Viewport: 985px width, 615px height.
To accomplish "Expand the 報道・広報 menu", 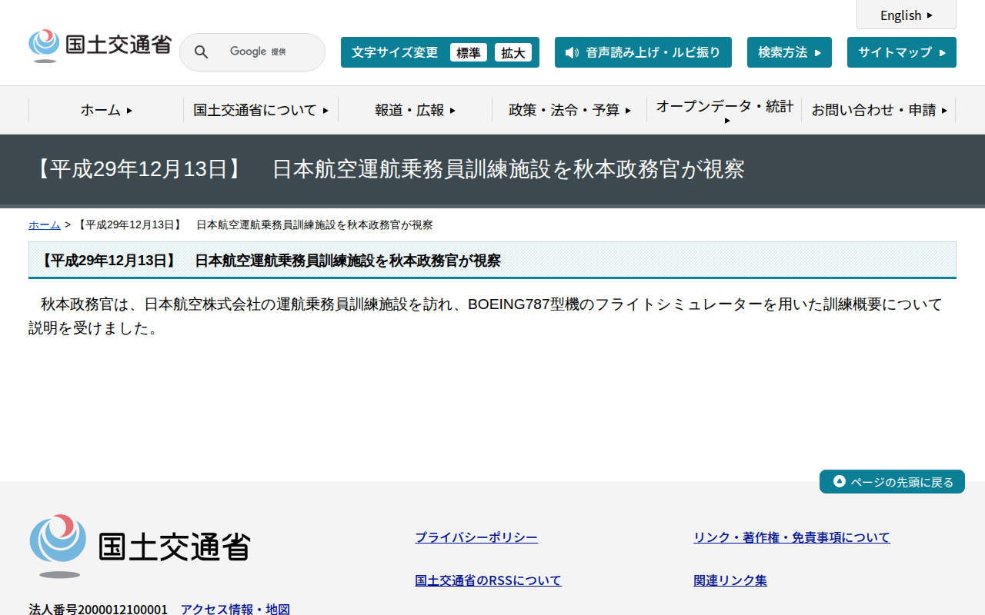I will tap(413, 110).
